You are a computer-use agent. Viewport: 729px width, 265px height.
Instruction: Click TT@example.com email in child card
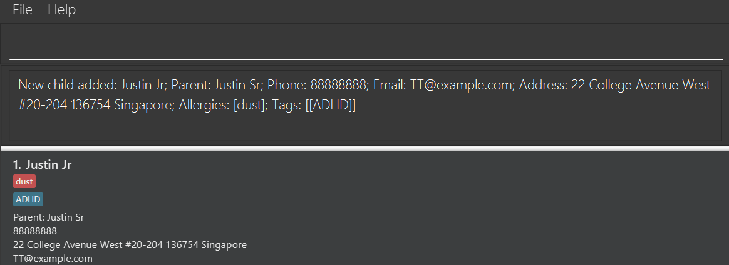(53, 258)
